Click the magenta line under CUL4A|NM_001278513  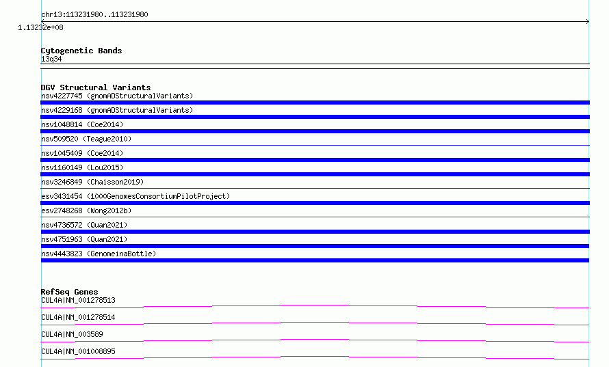click(315, 306)
